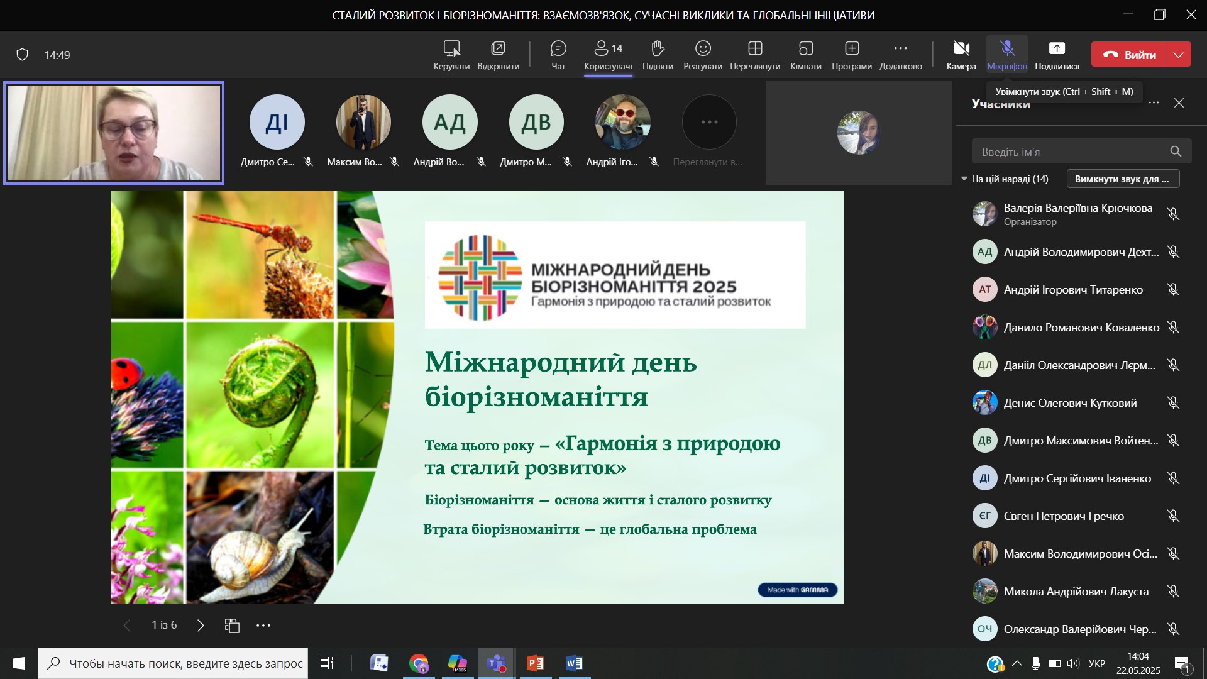Open the Додатково (more) menu
Viewport: 1207px width, 679px height.
pyautogui.click(x=900, y=55)
